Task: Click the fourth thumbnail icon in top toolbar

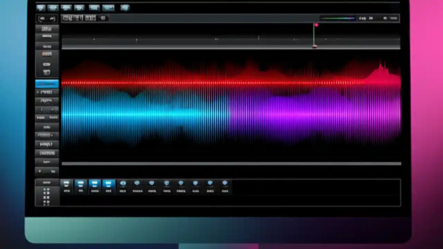Action: coord(80,8)
